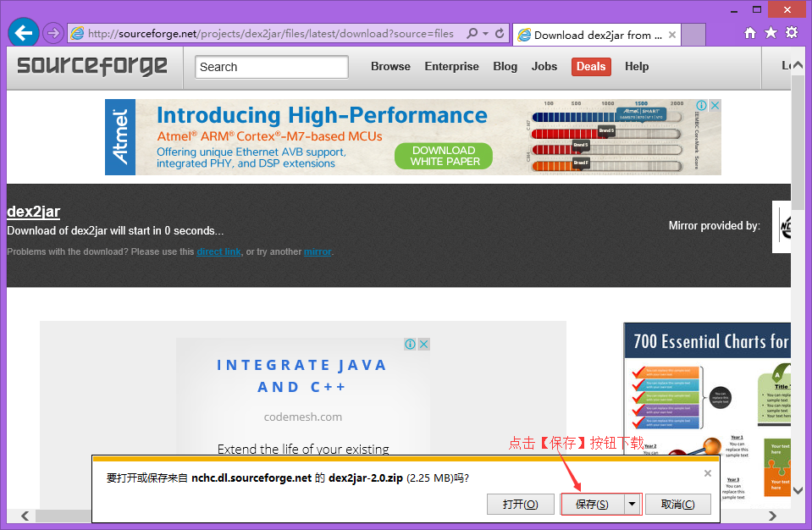
Task: Click the browser Back arrow button
Action: tap(23, 33)
